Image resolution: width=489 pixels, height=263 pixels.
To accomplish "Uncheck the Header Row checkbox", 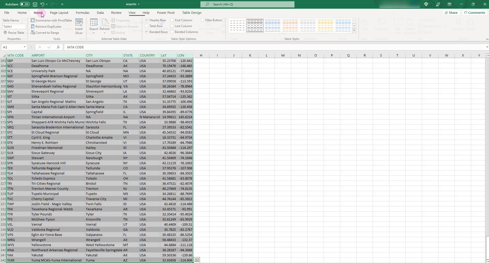I will 147,20.
